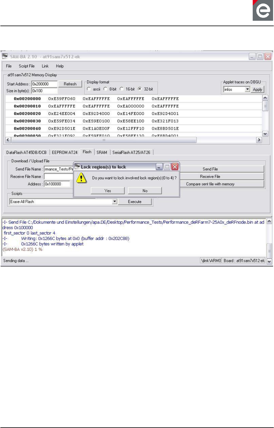Click the warning icon in lock dialog
Screen dimensions: 274x428
coord(81,178)
